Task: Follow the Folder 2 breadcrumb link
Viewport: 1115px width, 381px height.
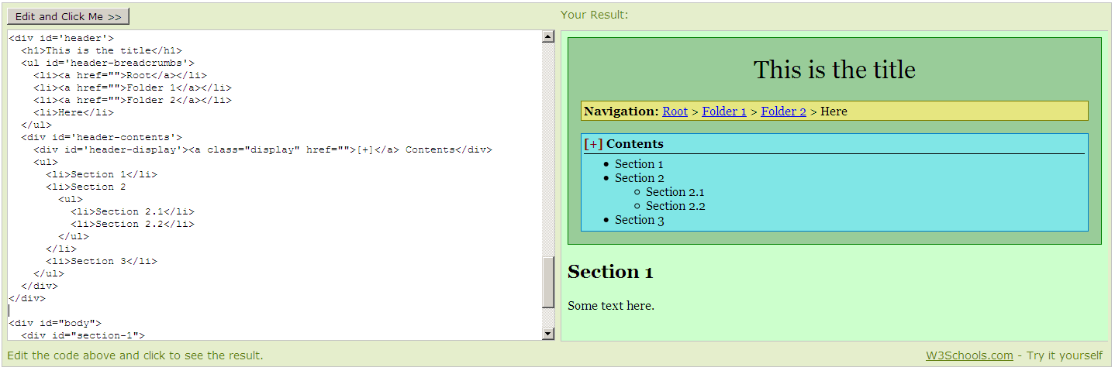Action: tap(783, 112)
